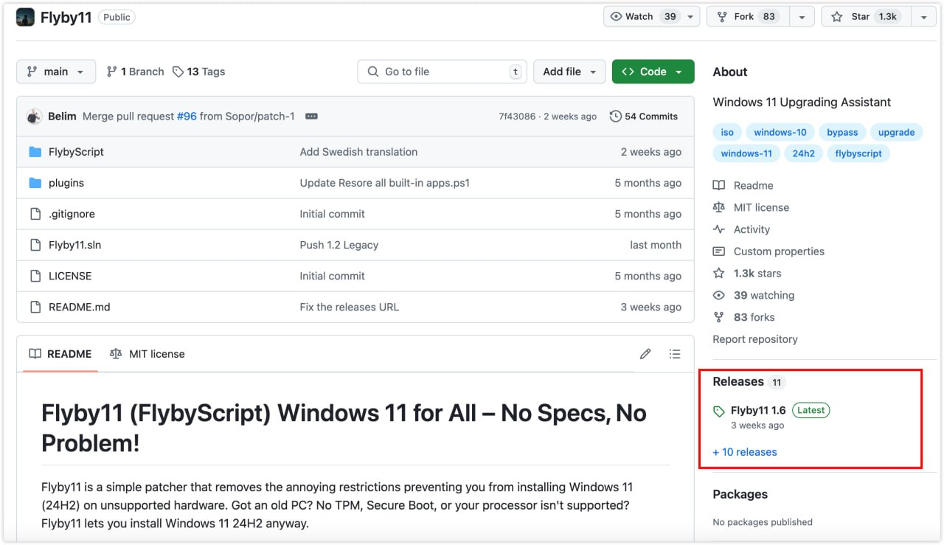Click the Readme book icon in About

(x=719, y=186)
